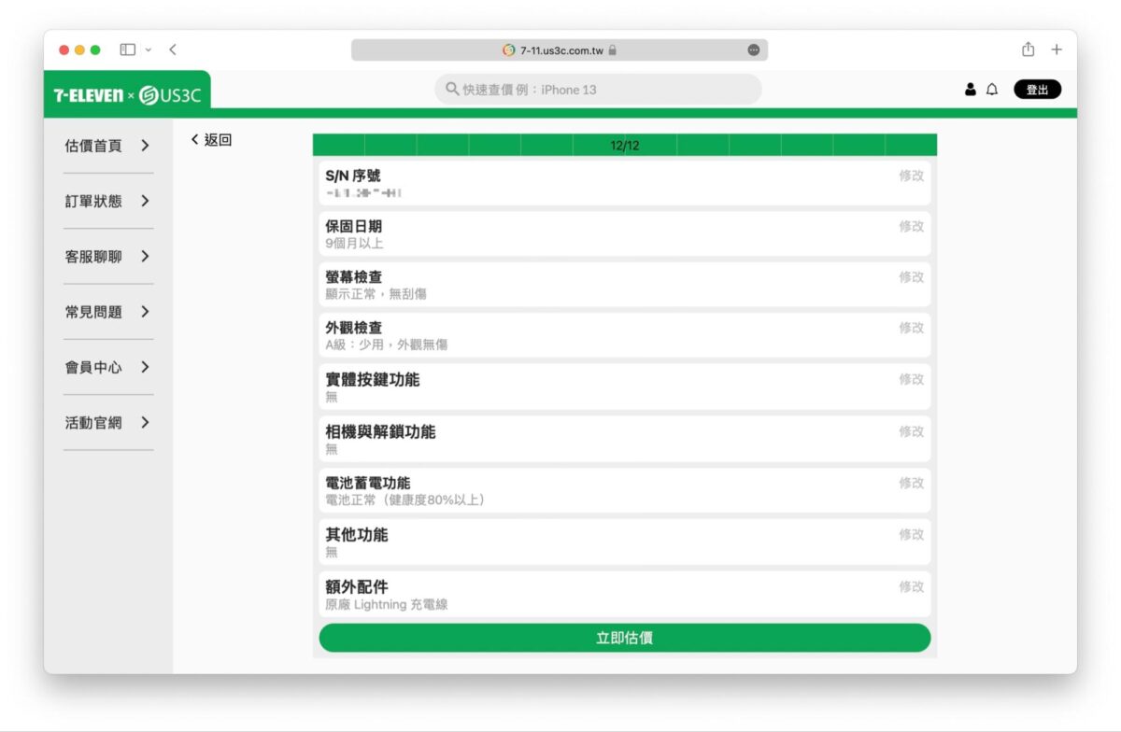Open 活動官網 menu item
Image resolution: width=1121 pixels, height=732 pixels.
[x=93, y=422]
